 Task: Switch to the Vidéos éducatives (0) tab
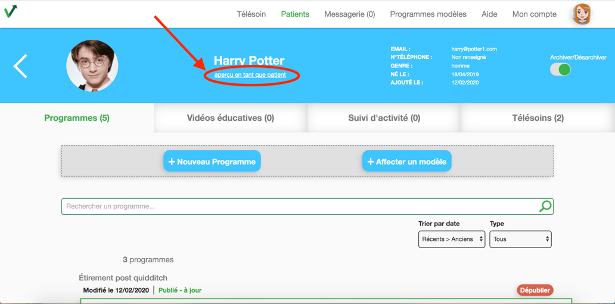tap(231, 118)
